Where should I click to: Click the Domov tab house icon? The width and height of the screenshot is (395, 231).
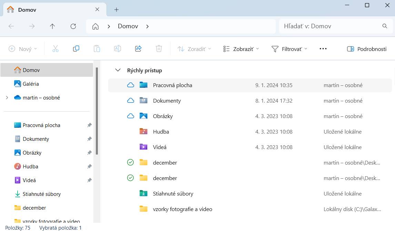(x=10, y=10)
